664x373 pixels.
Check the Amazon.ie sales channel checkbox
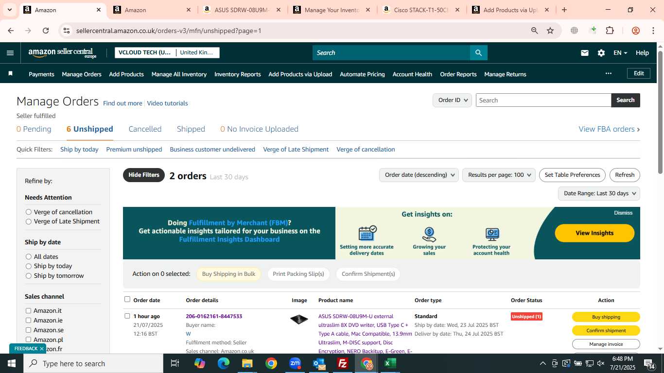28,321
